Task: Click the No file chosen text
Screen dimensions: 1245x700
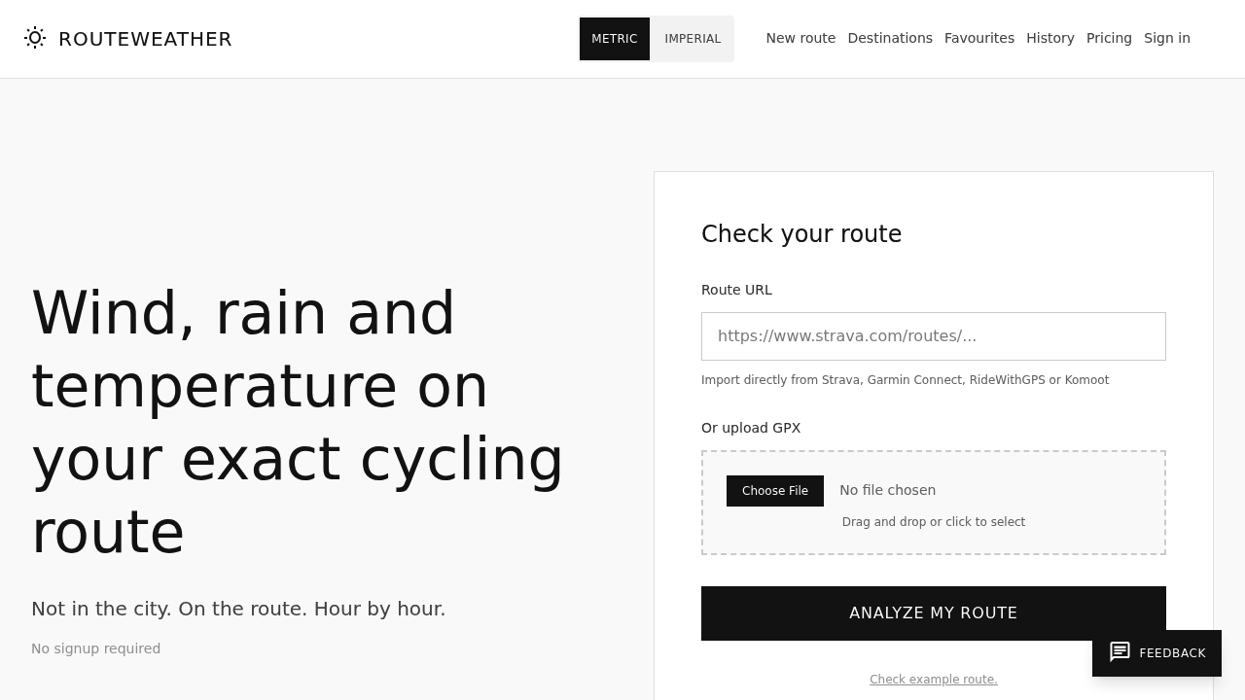Action: 887,490
